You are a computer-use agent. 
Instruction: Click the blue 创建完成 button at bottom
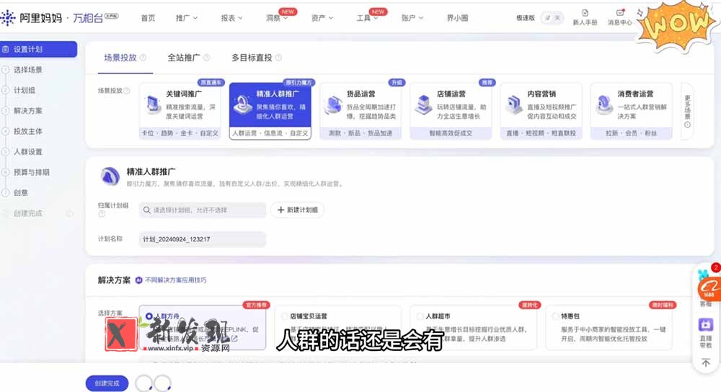point(107,383)
